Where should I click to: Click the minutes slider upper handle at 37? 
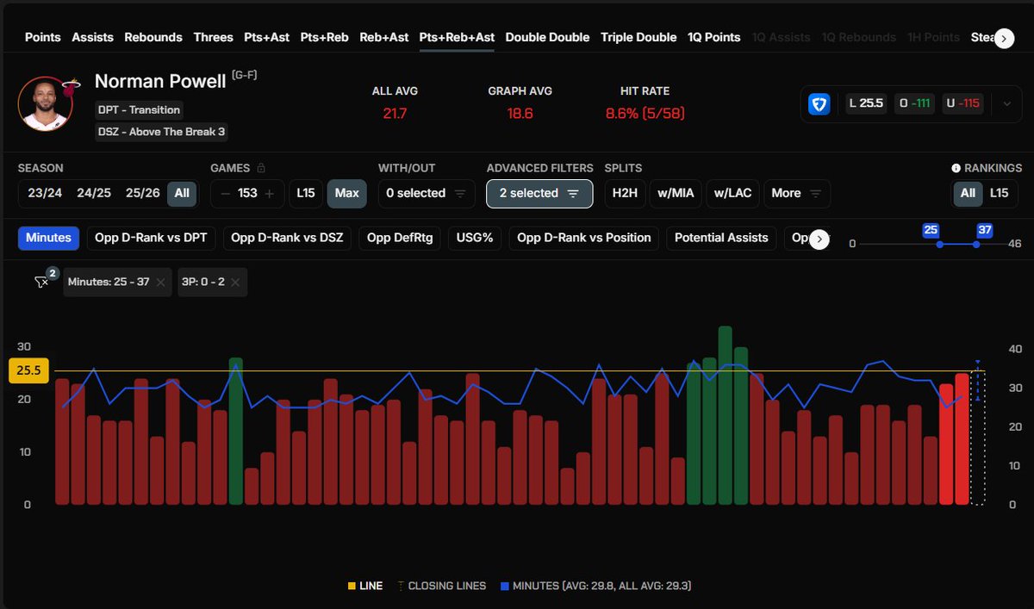(976, 245)
